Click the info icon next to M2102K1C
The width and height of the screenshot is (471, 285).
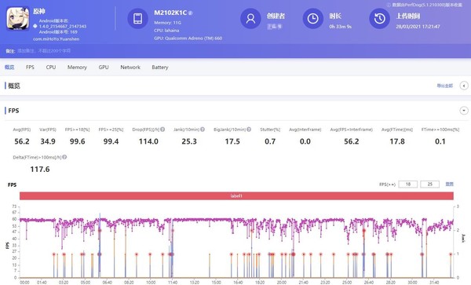point(191,13)
